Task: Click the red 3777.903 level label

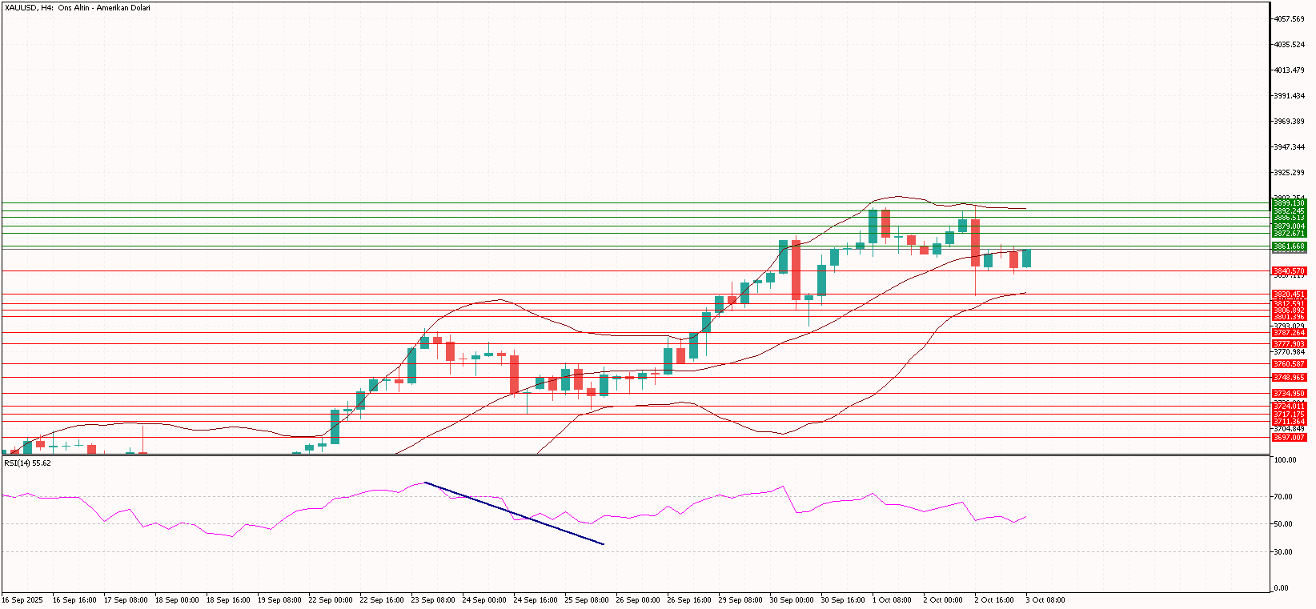Action: 1289,344
